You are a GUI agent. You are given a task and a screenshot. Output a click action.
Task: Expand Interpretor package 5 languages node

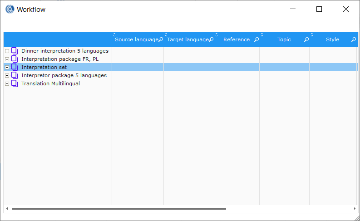[7, 75]
